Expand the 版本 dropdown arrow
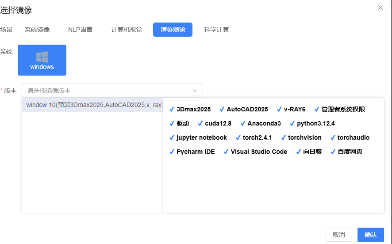 tap(195, 91)
